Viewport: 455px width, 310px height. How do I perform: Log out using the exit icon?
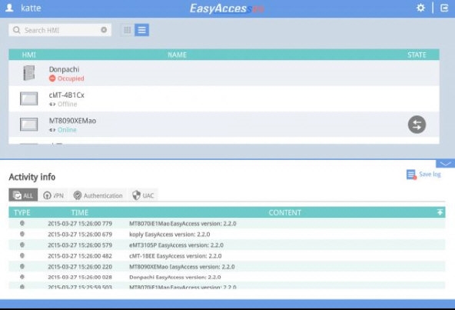coord(444,8)
